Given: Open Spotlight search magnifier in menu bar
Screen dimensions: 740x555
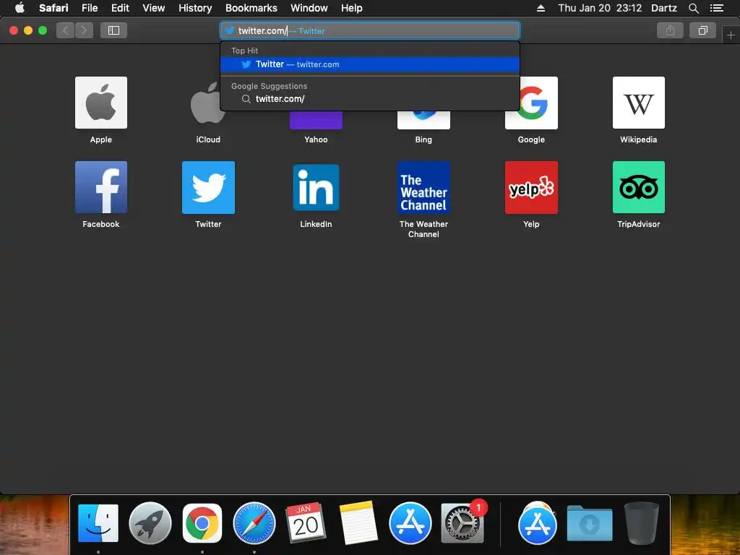Looking at the screenshot, I should (x=693, y=8).
